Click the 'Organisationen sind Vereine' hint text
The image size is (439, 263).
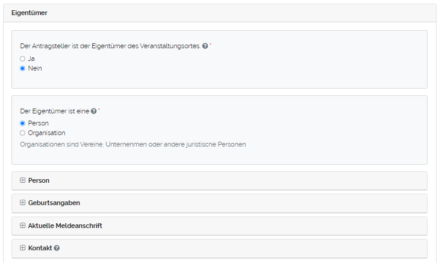pos(132,145)
